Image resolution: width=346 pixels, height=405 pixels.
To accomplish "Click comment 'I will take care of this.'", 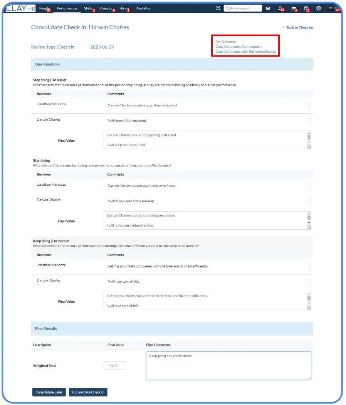I will click(124, 282).
